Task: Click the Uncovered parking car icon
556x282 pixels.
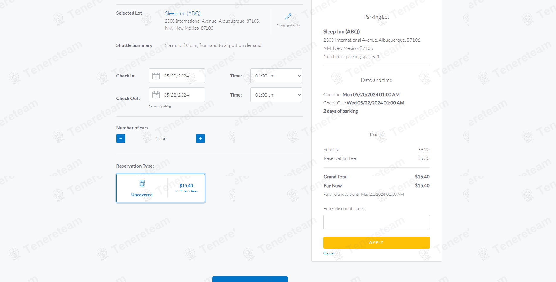Action: click(142, 184)
